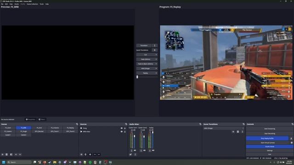This screenshot has height=165, width=294.
Task: Open the Docks menu
Action: pyautogui.click(x=17, y=4)
